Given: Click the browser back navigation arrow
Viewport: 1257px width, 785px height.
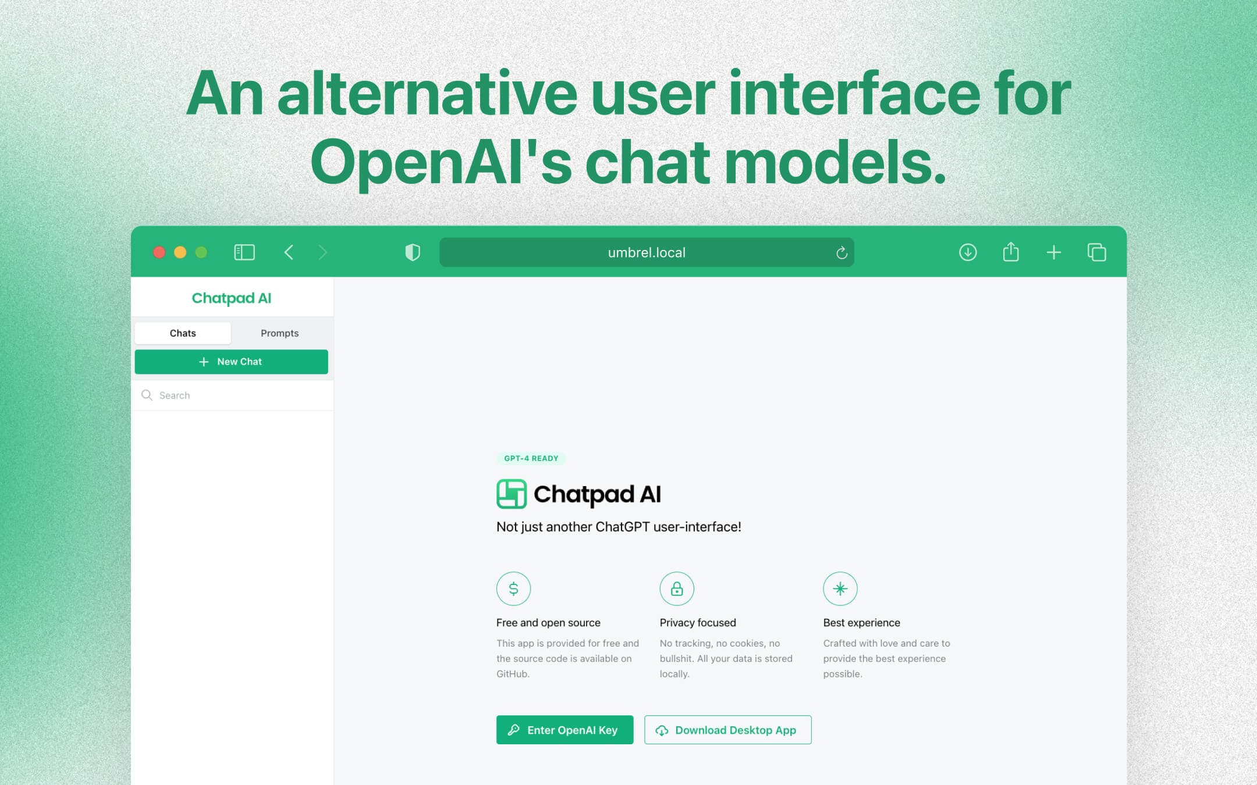Looking at the screenshot, I should (x=288, y=252).
